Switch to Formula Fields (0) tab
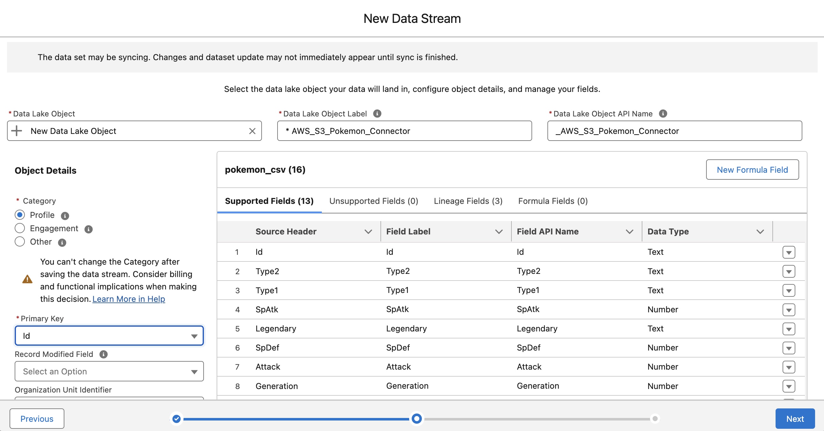 click(x=553, y=201)
